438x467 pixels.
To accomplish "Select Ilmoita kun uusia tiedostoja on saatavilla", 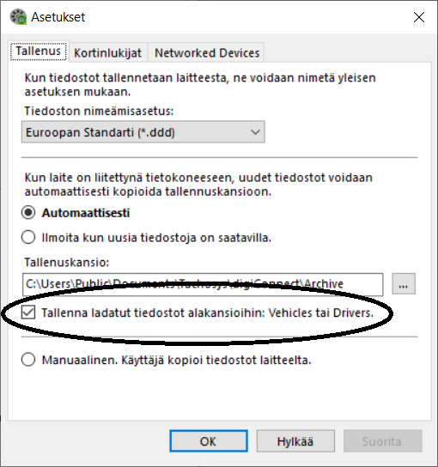I will 28,238.
